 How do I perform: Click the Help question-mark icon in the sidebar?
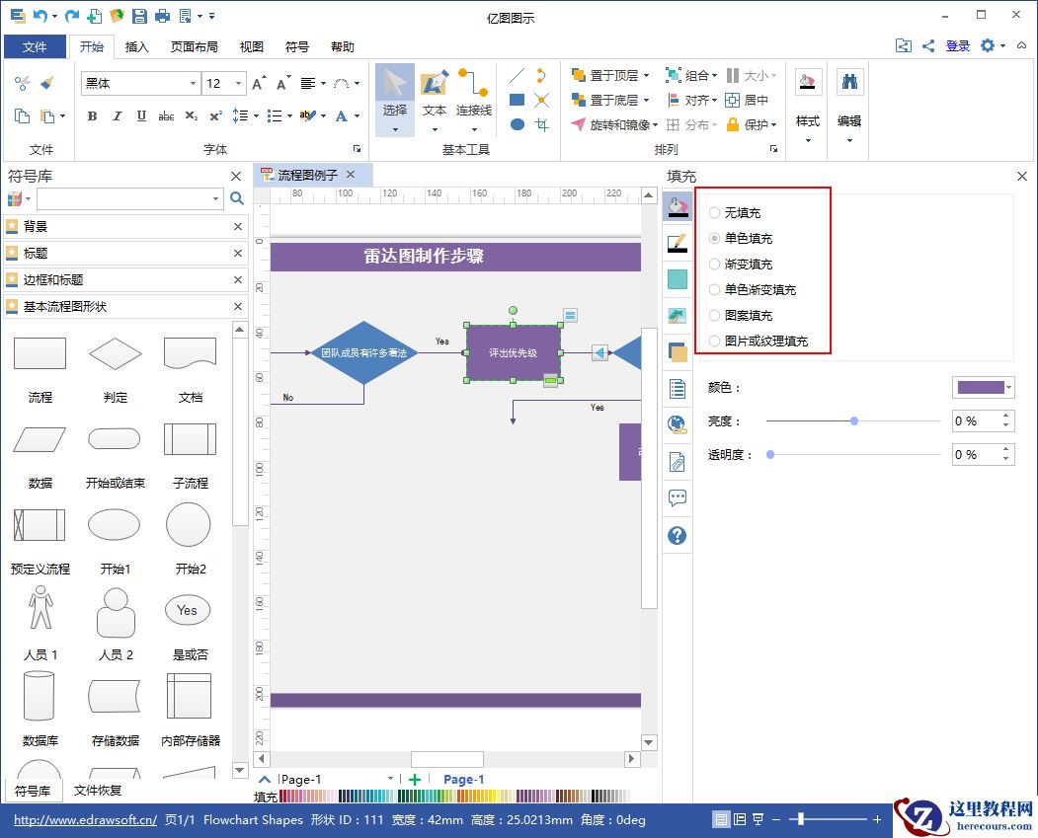(678, 536)
